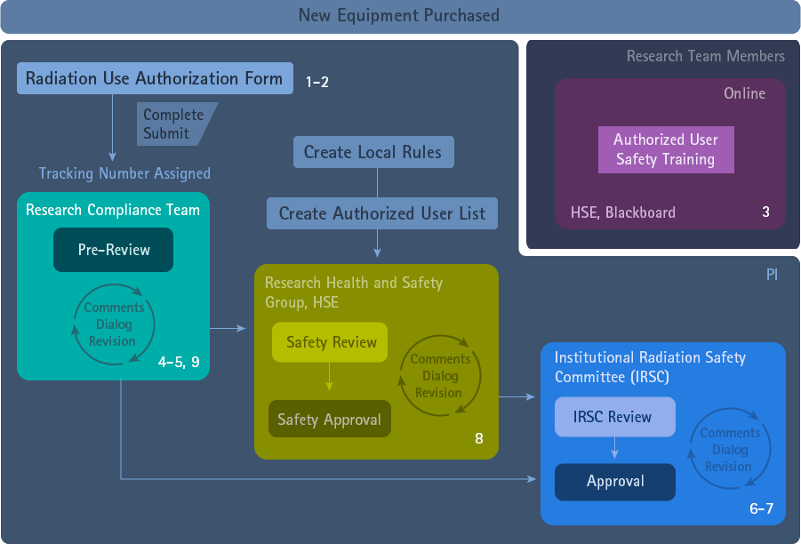Click the Research Compliance Team title
Viewport: 801px width, 544px height.
113,210
